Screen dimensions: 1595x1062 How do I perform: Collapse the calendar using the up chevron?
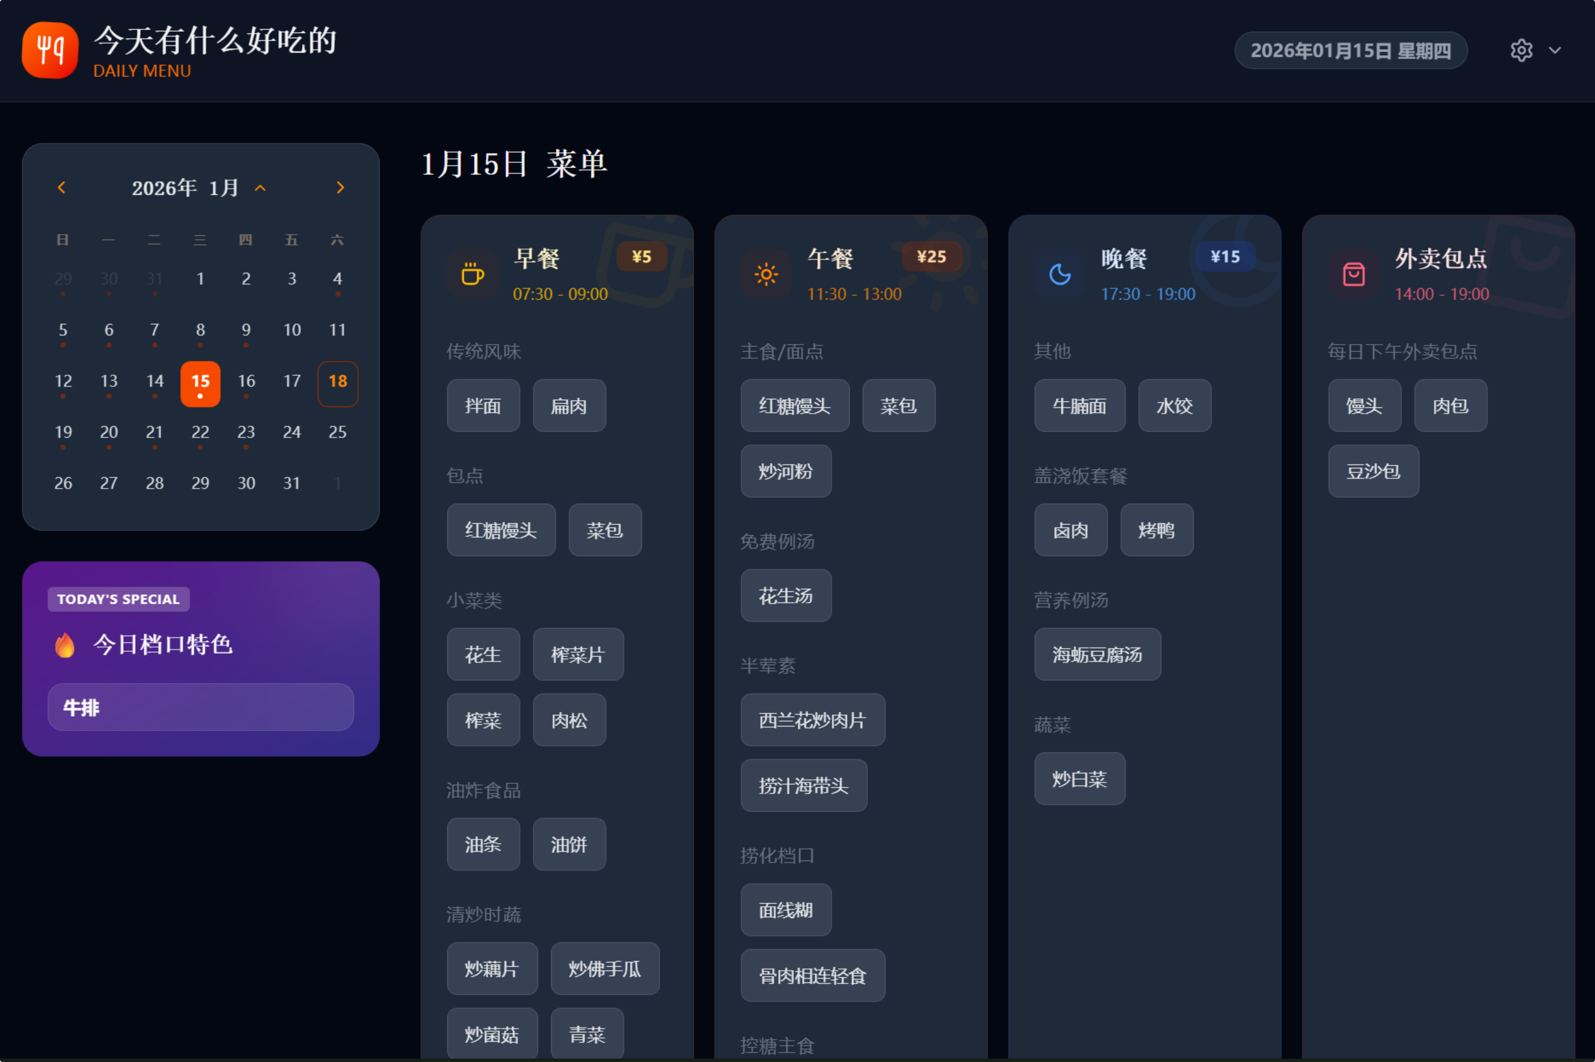261,187
